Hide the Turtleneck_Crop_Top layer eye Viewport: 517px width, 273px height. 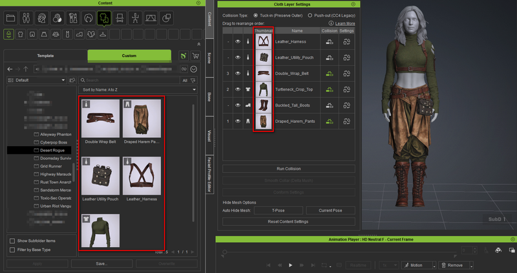click(238, 89)
